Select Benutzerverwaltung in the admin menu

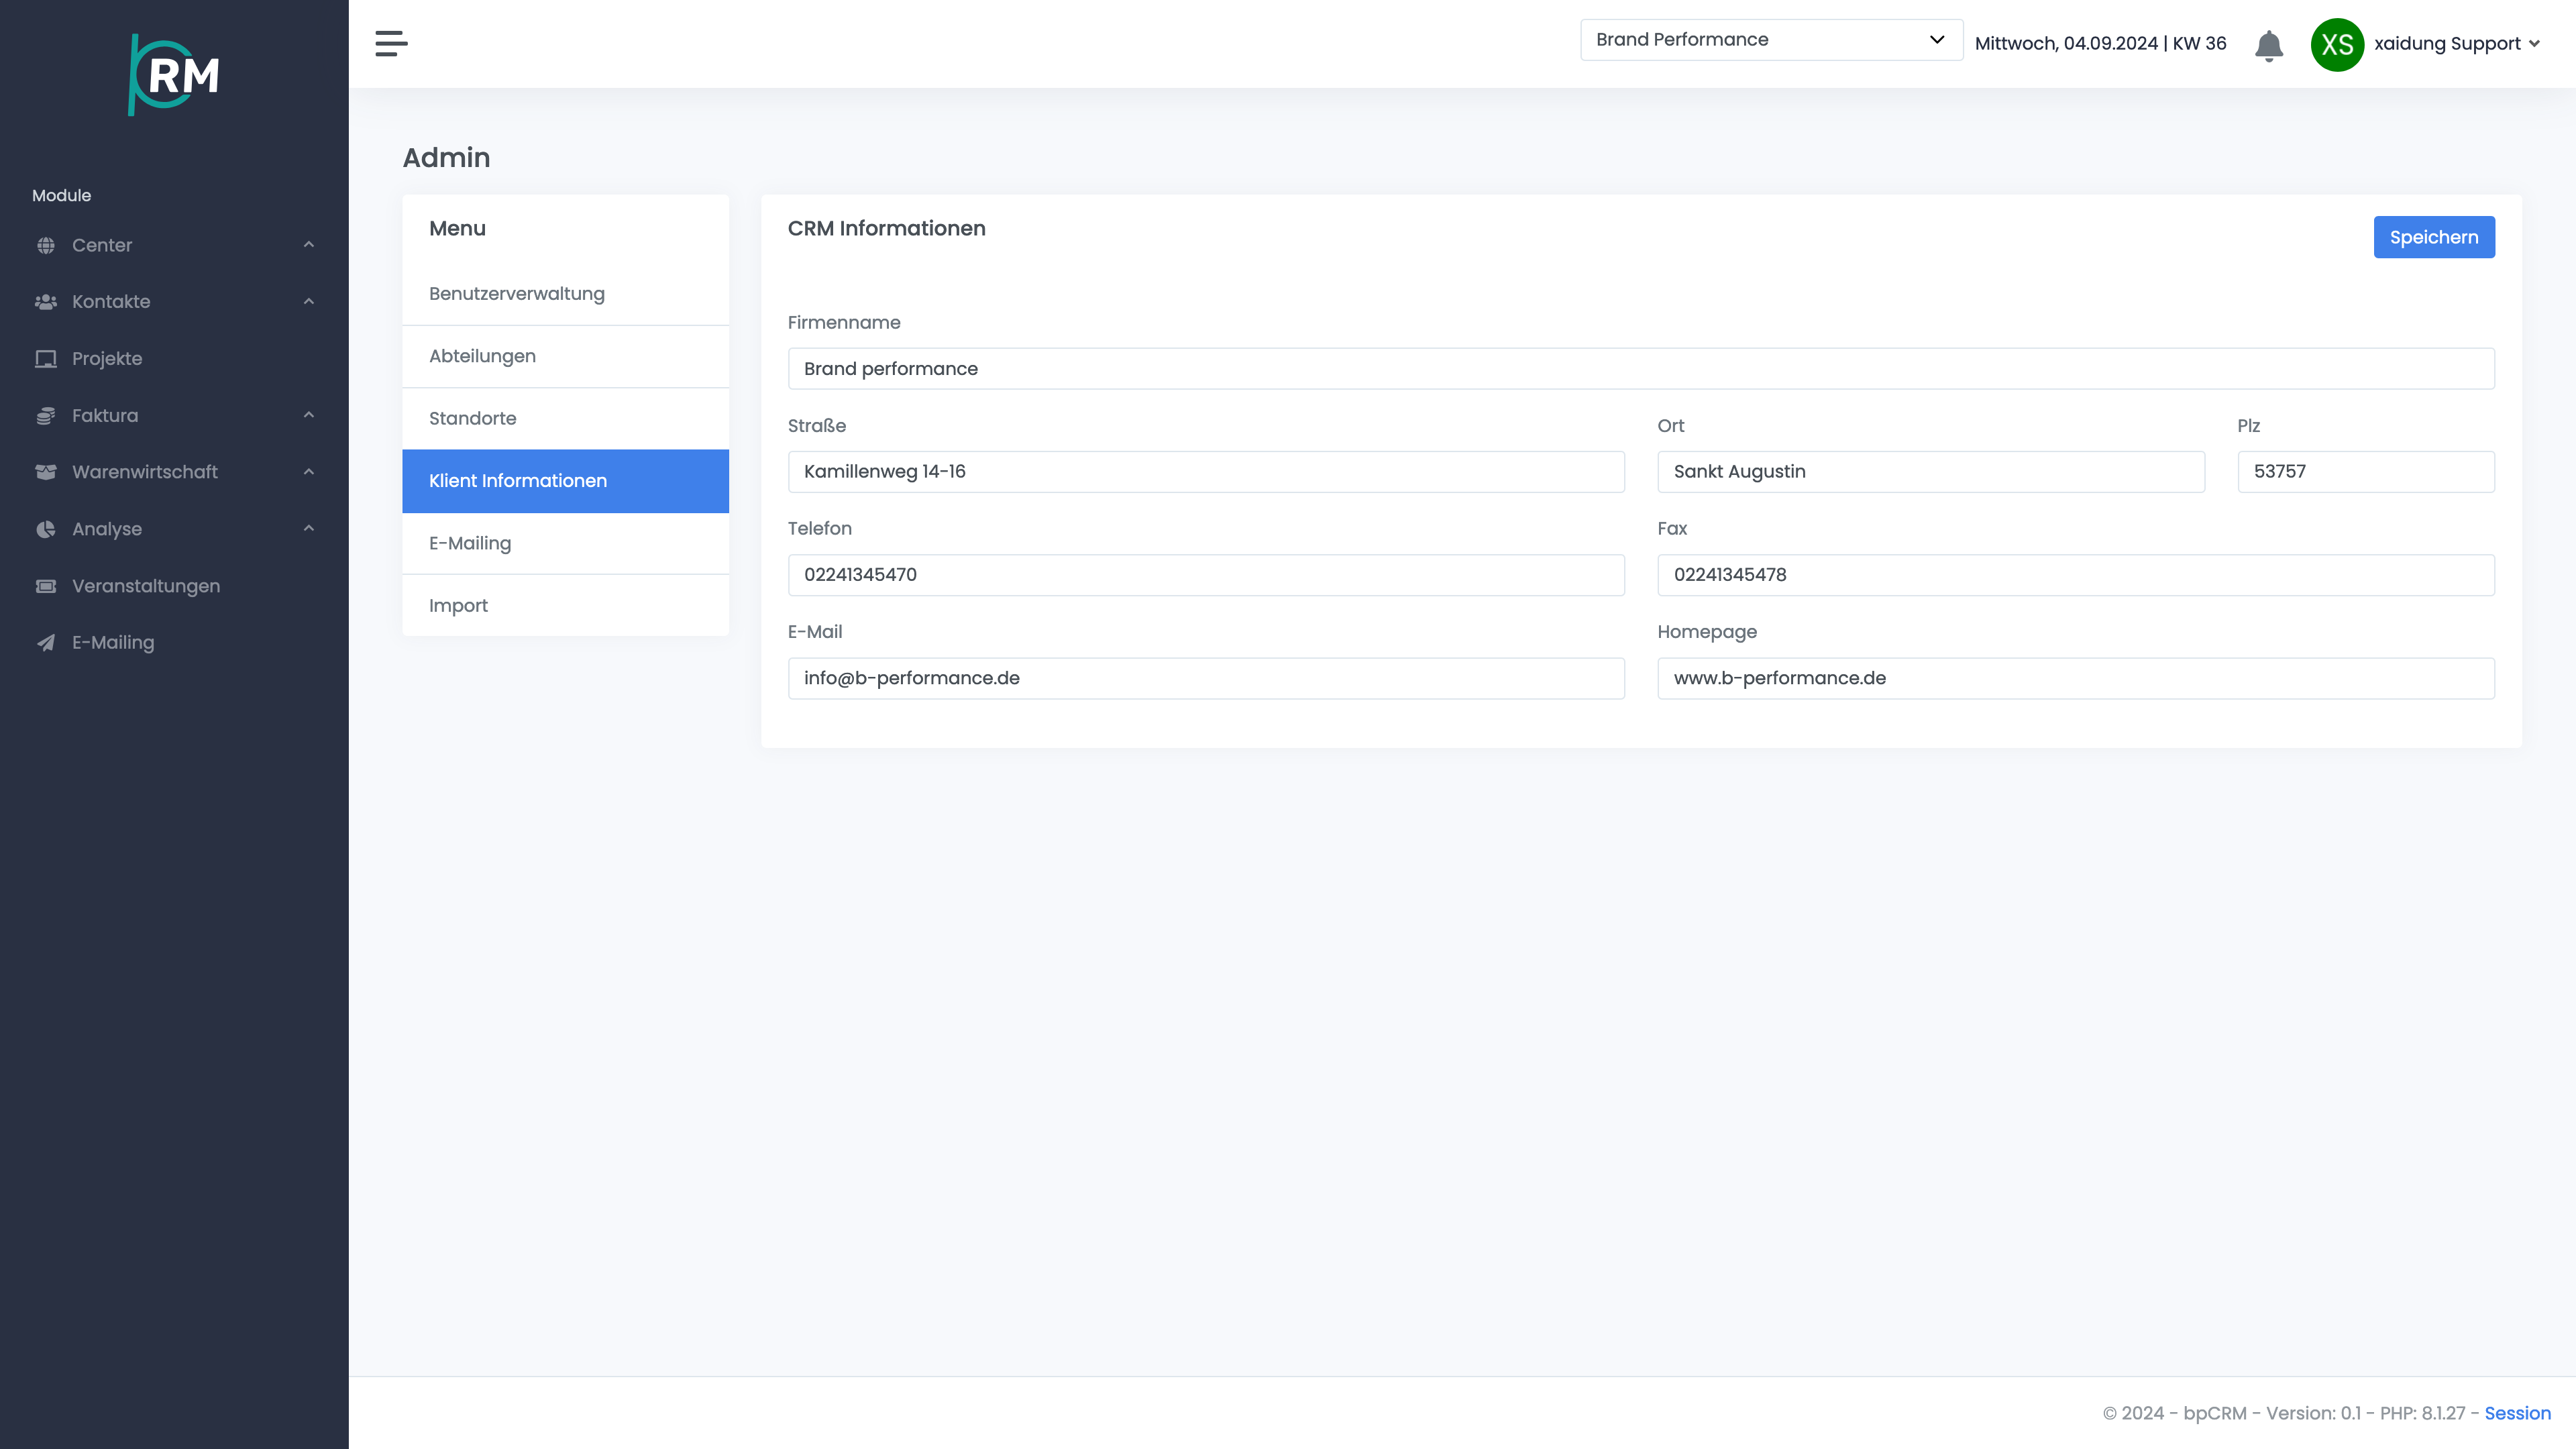pos(565,294)
